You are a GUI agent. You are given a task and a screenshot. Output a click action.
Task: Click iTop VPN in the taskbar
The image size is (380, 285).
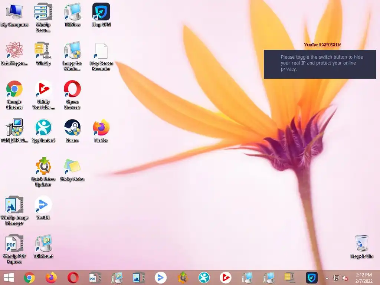[x=311, y=278]
